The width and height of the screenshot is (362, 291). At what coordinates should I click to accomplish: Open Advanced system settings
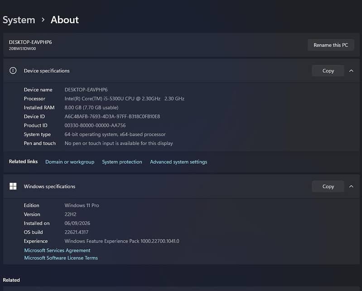tap(179, 162)
